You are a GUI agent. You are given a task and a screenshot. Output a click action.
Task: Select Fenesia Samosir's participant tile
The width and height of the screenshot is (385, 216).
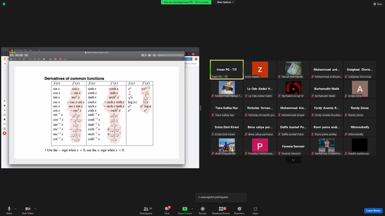293,146
